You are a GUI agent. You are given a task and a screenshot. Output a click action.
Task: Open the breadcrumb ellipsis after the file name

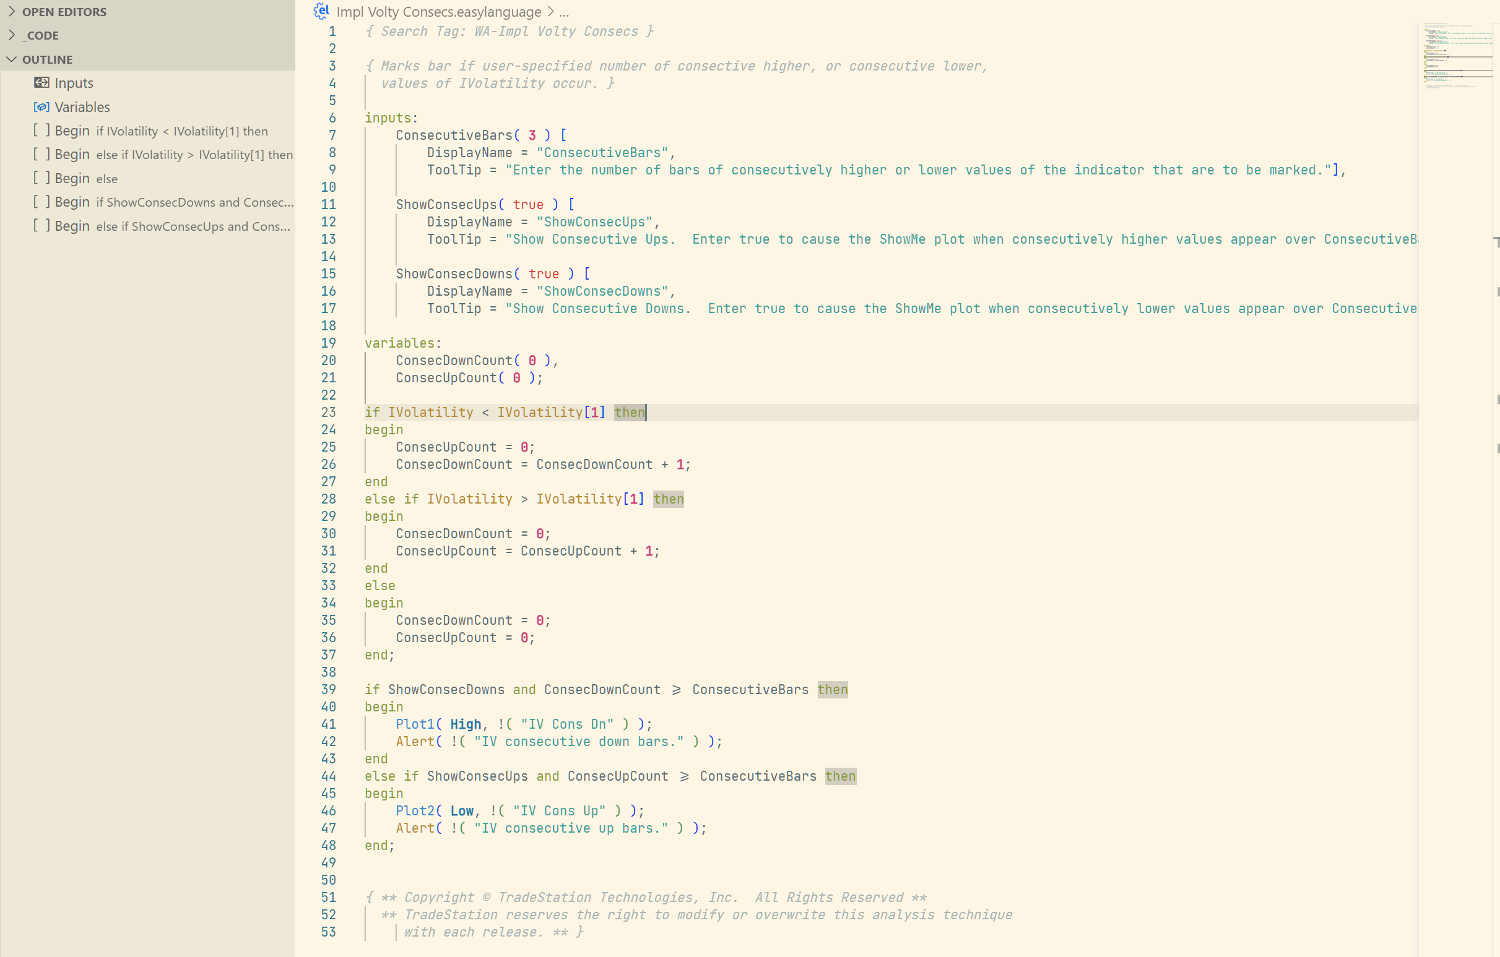pos(565,12)
